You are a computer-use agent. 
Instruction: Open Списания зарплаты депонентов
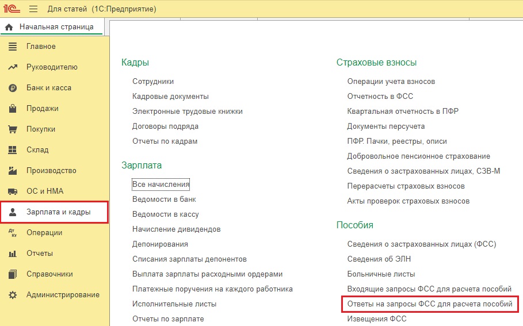[189, 259]
